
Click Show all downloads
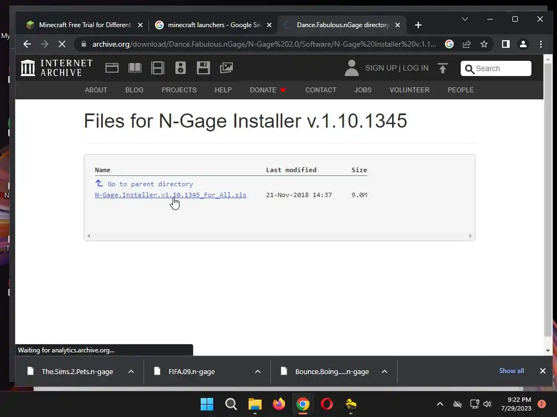(x=511, y=370)
